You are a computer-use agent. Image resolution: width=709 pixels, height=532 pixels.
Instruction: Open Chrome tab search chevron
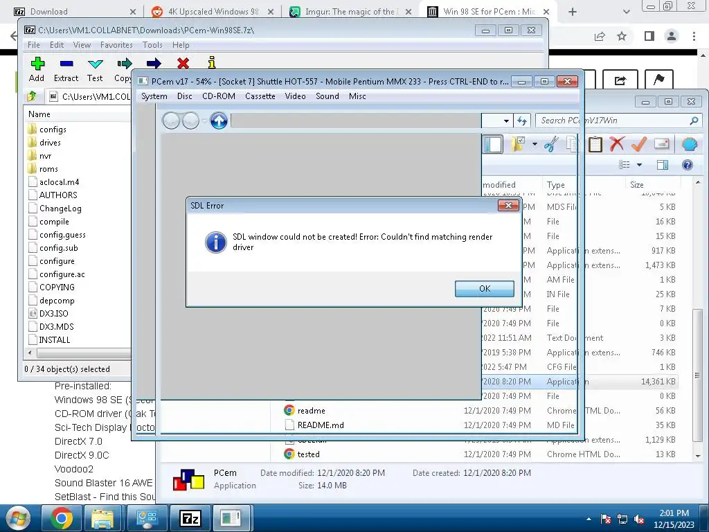[x=626, y=12]
